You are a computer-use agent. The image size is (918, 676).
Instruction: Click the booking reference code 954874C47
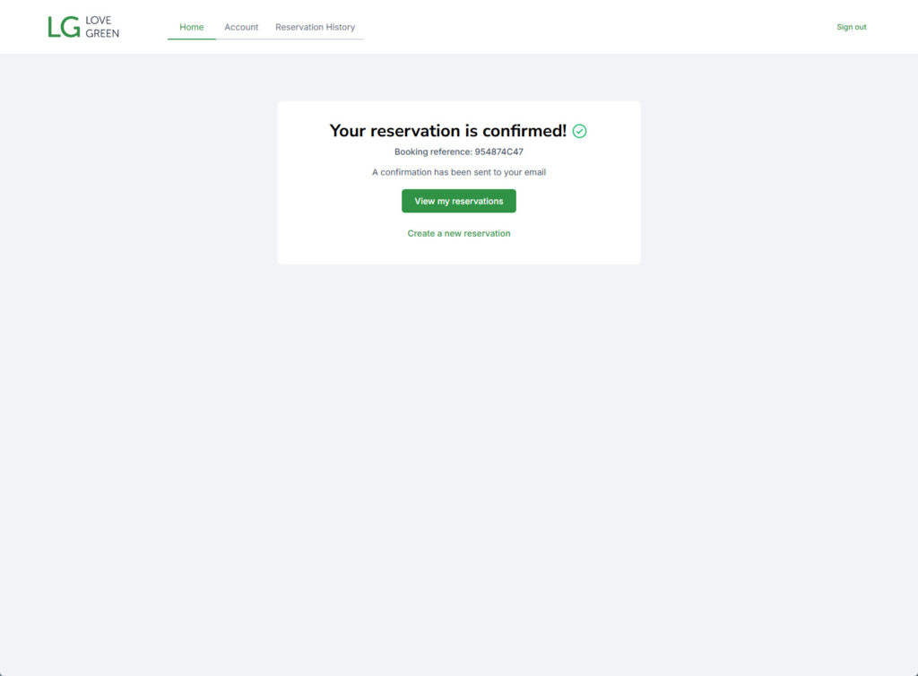[x=498, y=152]
